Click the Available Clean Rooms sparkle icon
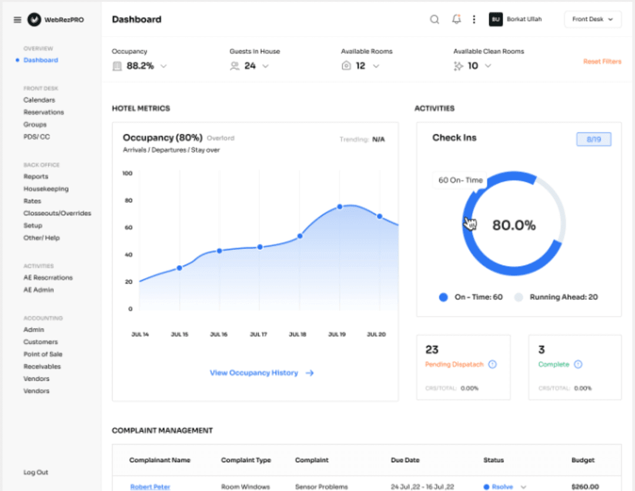The image size is (635, 491). (458, 66)
